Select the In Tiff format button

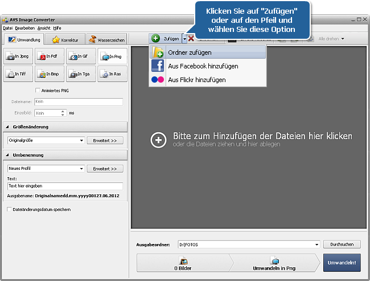click(18, 74)
